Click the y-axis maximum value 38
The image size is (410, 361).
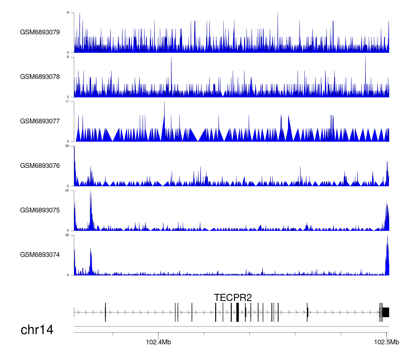click(67, 235)
